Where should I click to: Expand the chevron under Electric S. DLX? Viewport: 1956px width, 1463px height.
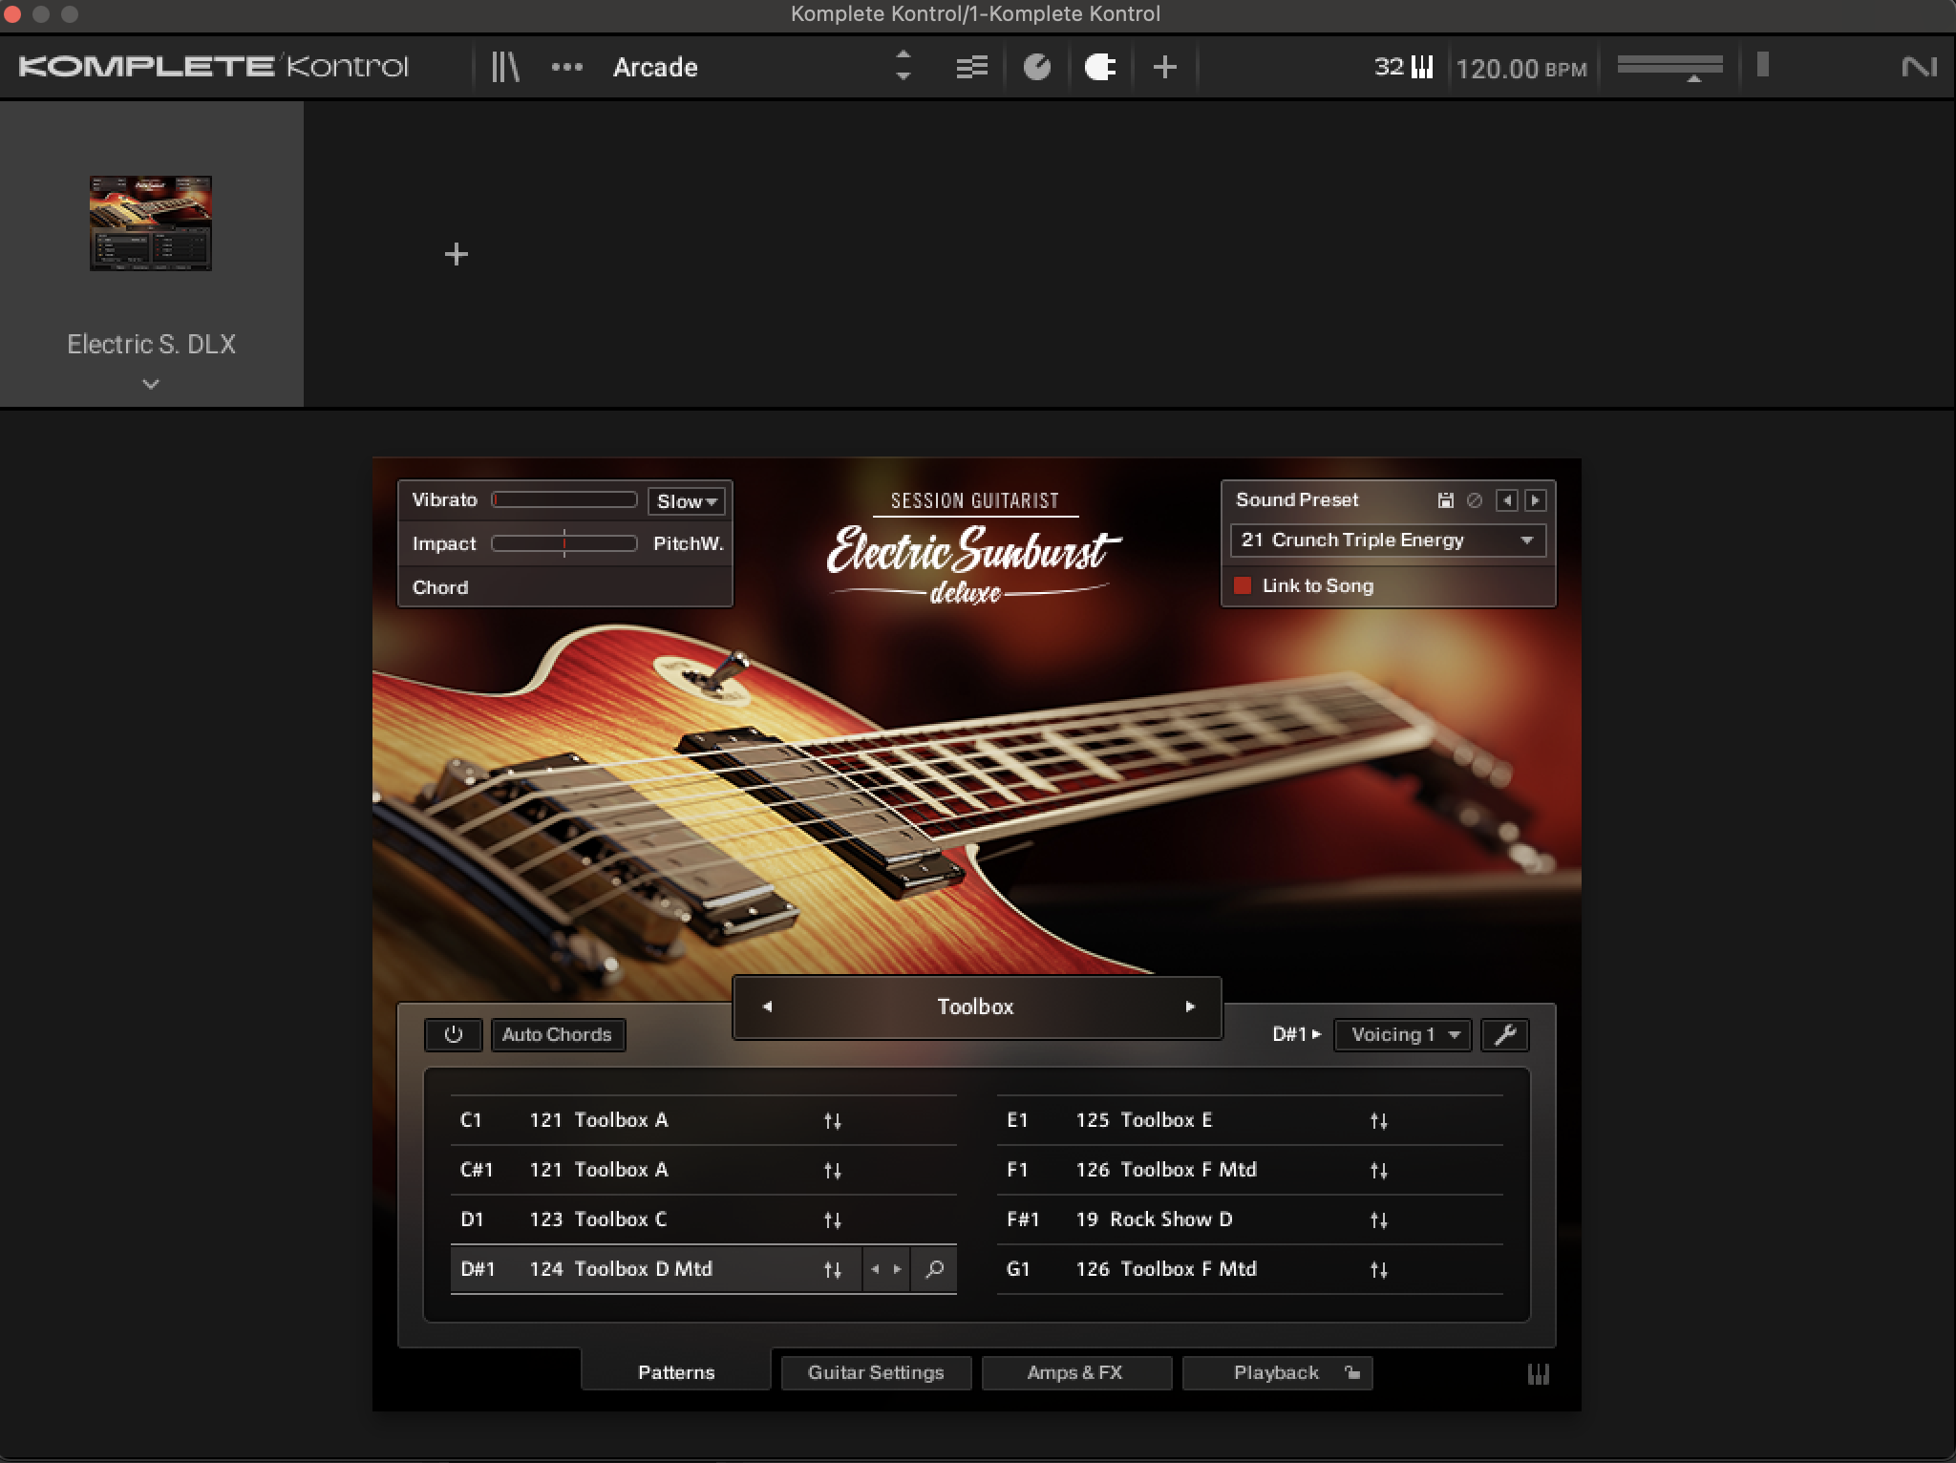[x=151, y=384]
